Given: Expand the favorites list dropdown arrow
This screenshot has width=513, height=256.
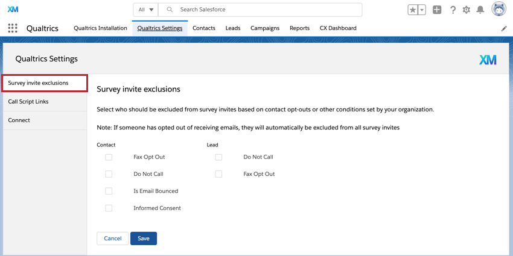Looking at the screenshot, I should click(422, 10).
